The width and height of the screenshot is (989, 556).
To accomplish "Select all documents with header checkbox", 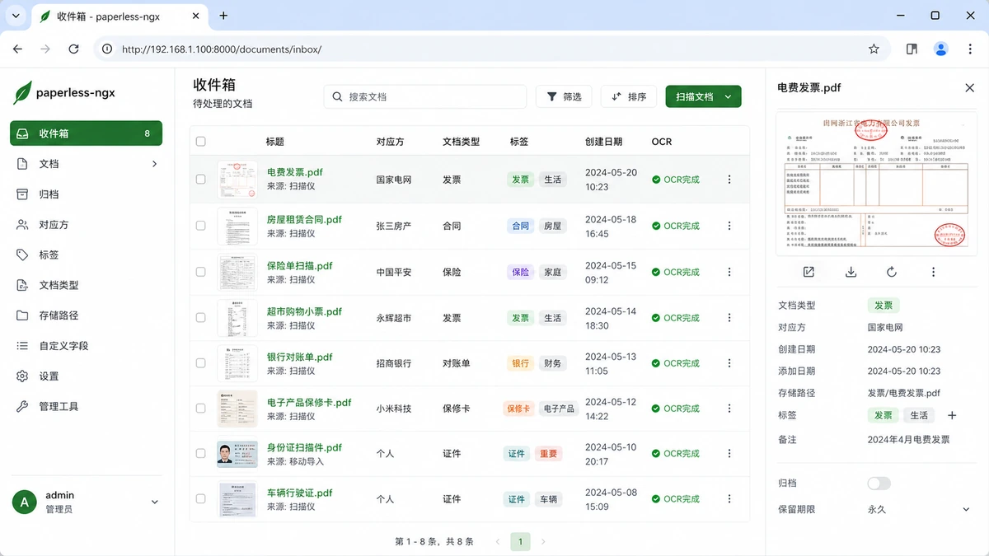I will tap(201, 142).
